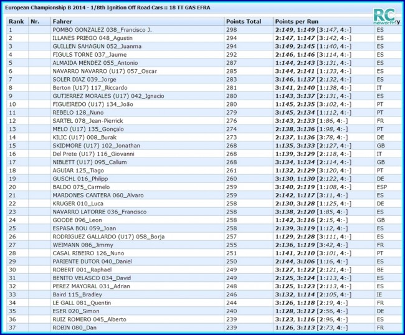Select driver ROBIN 080_Dan
The height and width of the screenshot is (335, 405).
(x=74, y=328)
